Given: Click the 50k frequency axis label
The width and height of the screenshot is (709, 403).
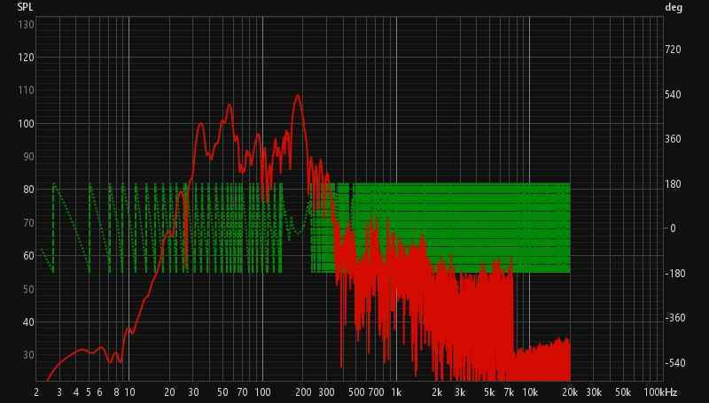Looking at the screenshot, I should pos(623,392).
